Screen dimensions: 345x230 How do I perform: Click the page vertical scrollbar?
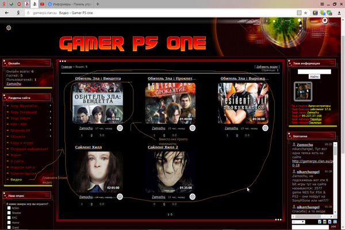[343, 95]
